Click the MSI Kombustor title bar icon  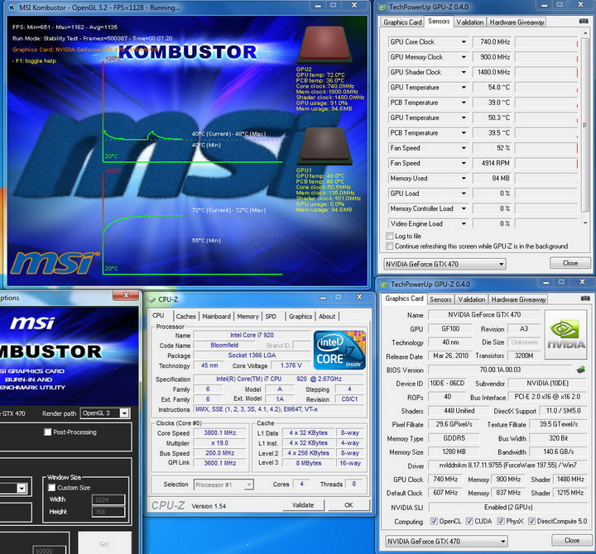click(12, 7)
